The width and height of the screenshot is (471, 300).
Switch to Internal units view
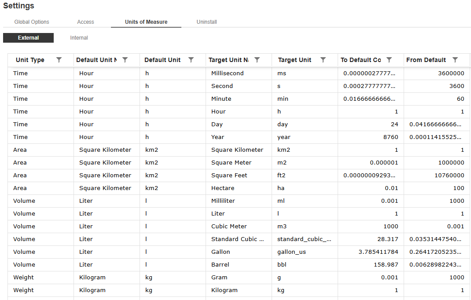point(79,38)
